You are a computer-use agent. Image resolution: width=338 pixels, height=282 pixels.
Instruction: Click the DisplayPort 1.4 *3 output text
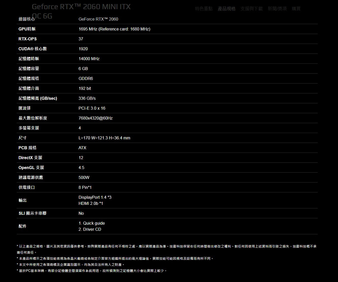(x=95, y=197)
